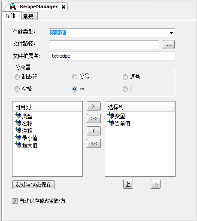Select the 最大值 column icon
The height and width of the screenshot is (221, 197).
point(18,145)
